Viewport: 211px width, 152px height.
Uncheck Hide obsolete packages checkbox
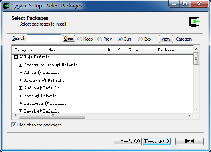pyautogui.click(x=14, y=125)
